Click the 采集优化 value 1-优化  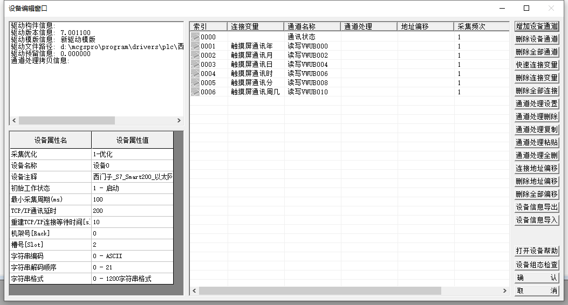pyautogui.click(x=132, y=154)
